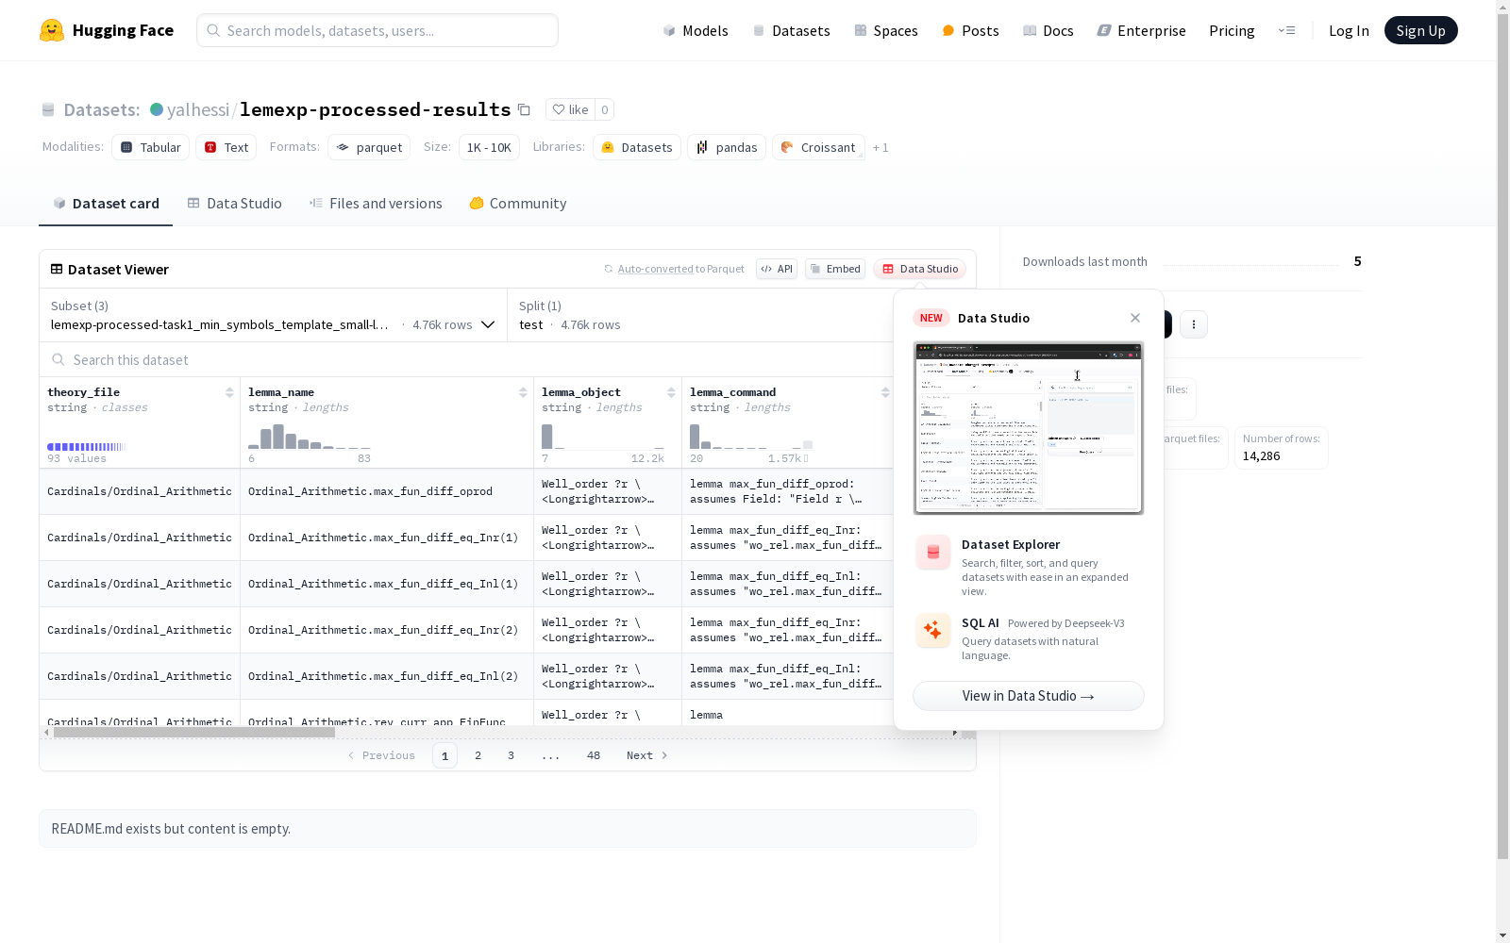The image size is (1510, 943).
Task: Click the lemma_name lengths histogram
Action: pos(310,437)
